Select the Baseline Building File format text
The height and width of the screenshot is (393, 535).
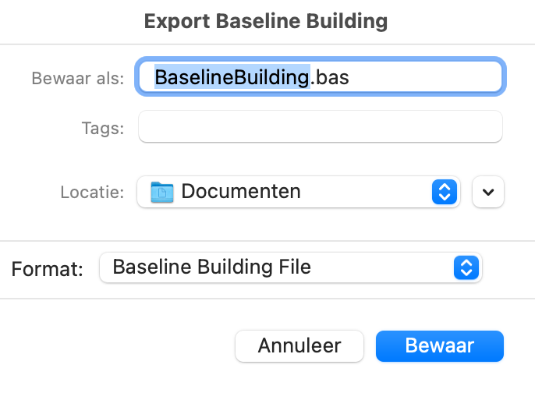(x=211, y=267)
